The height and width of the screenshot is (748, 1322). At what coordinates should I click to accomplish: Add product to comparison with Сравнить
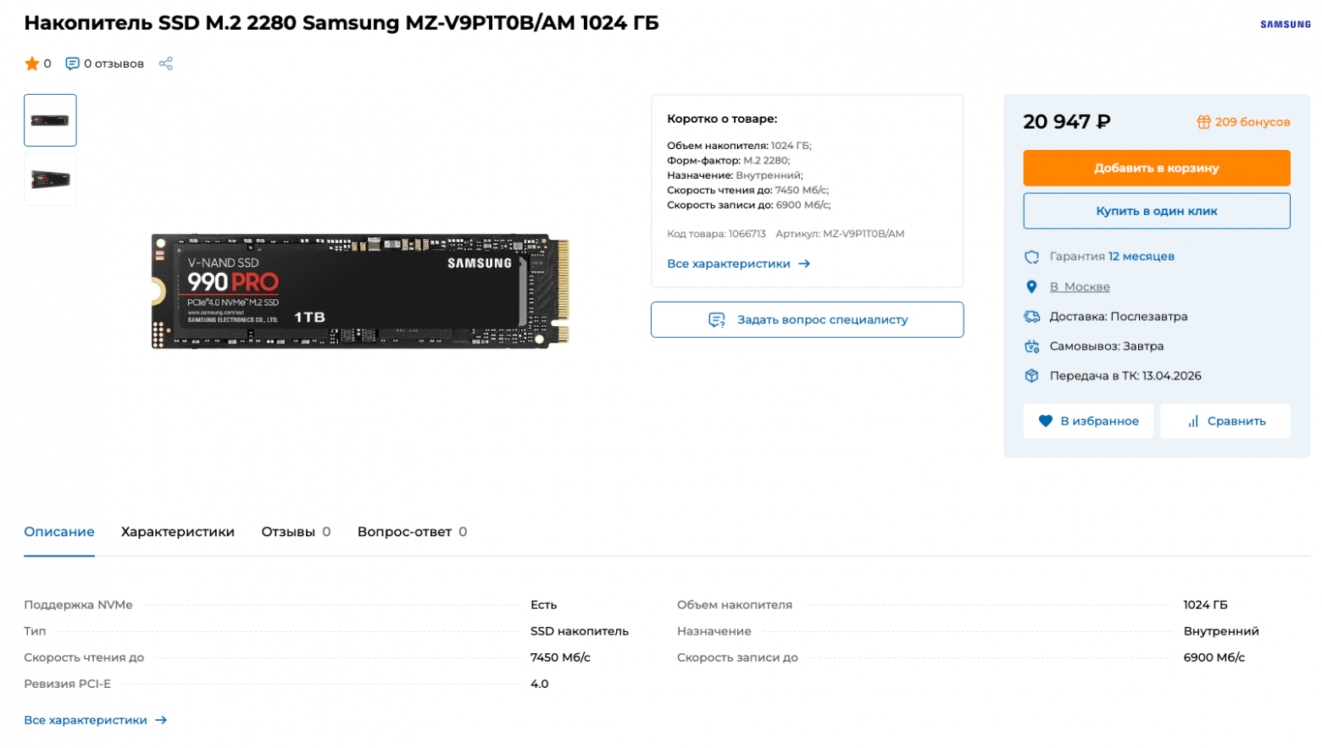[1225, 421]
